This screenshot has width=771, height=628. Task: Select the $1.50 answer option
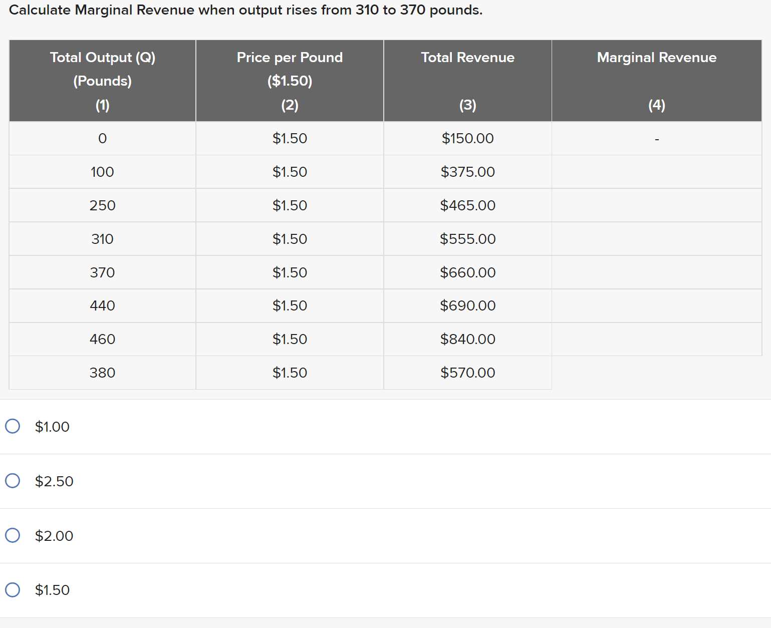coord(13,590)
